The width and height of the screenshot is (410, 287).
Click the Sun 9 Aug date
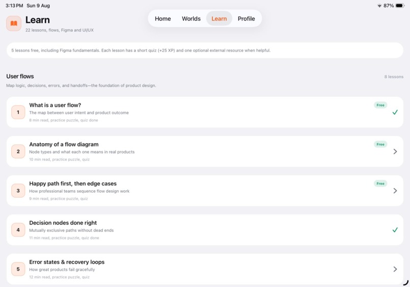point(38,6)
